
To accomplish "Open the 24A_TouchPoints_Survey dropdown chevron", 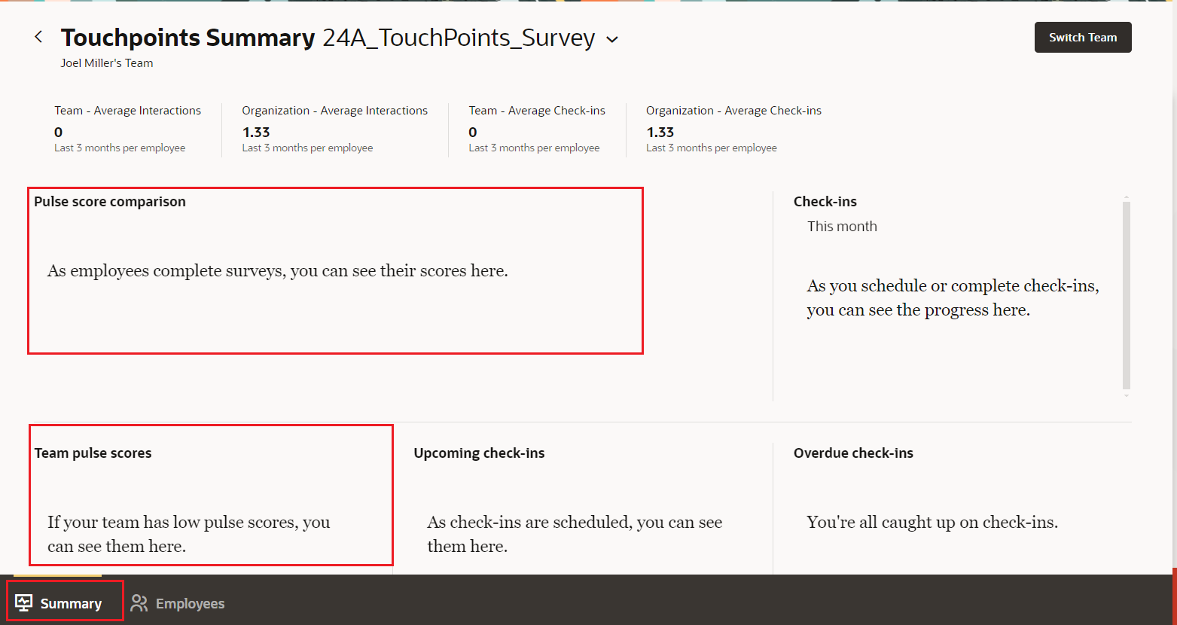I will (x=611, y=38).
